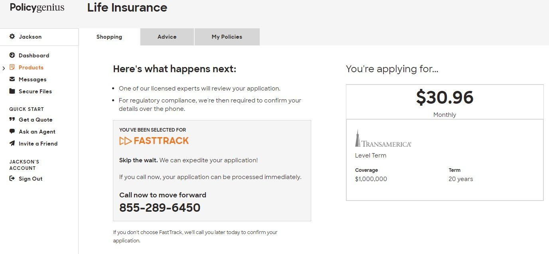Click the $30.96 monthly price box
The width and height of the screenshot is (549, 254).
(x=444, y=102)
